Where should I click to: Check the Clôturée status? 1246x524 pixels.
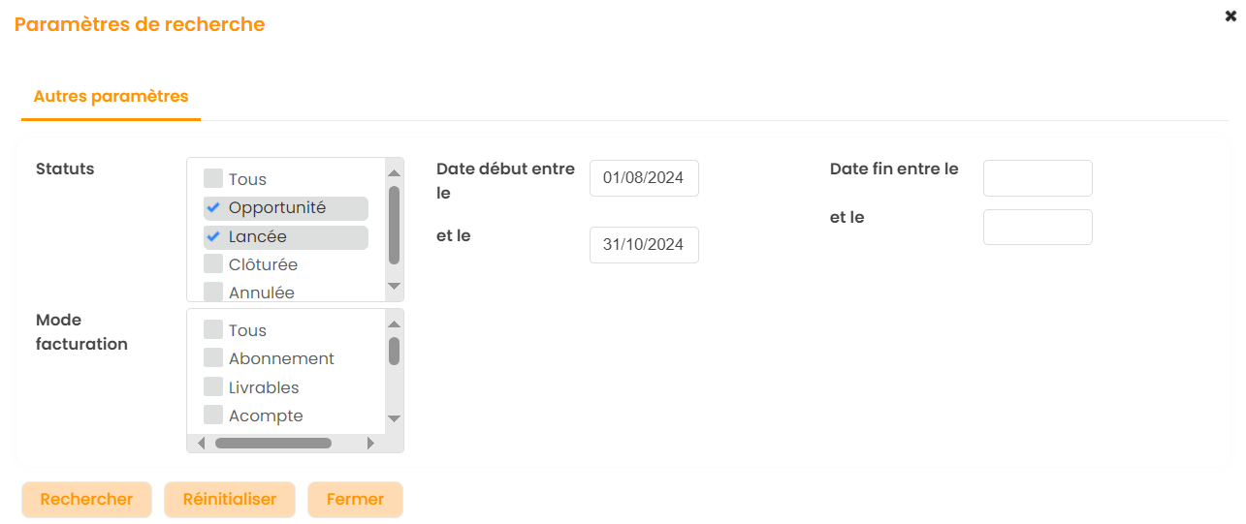[x=213, y=264]
